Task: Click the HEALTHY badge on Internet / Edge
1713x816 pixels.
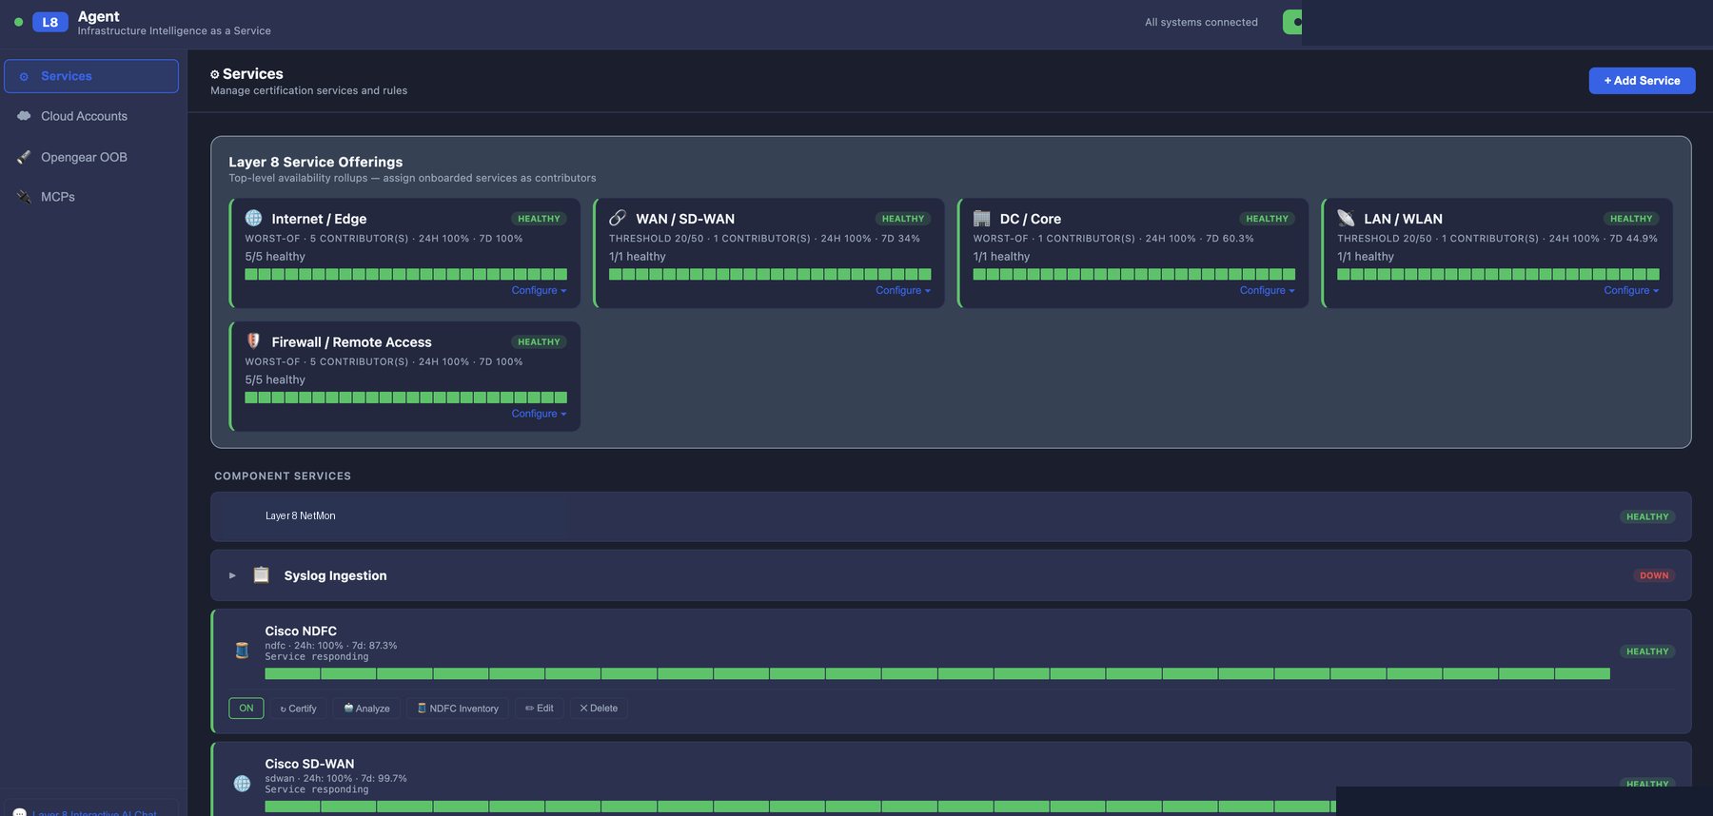Action: [x=539, y=219]
